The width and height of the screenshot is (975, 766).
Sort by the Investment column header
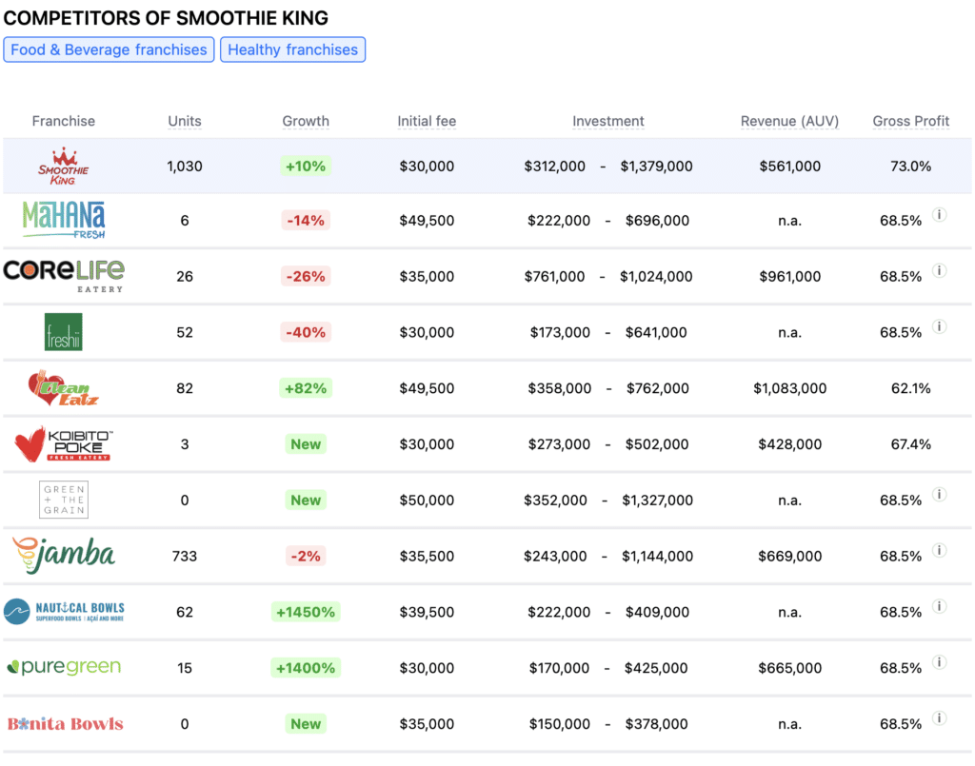point(608,121)
